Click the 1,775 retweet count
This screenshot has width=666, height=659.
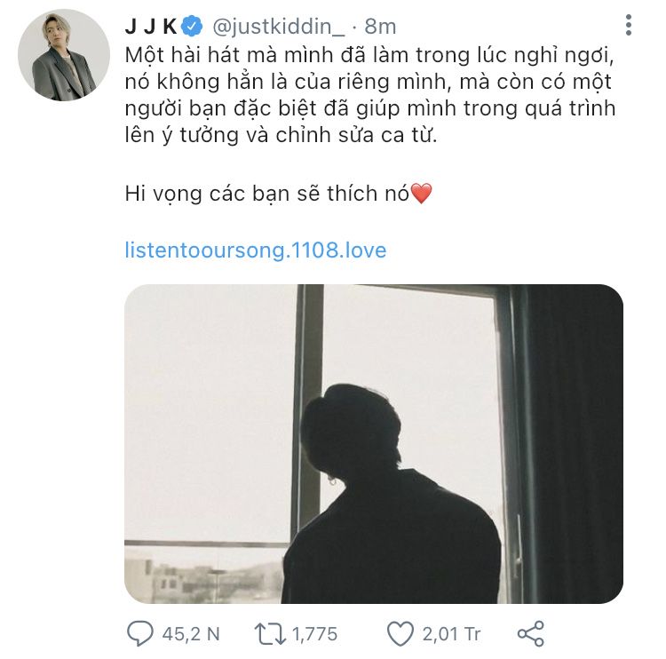(x=314, y=634)
